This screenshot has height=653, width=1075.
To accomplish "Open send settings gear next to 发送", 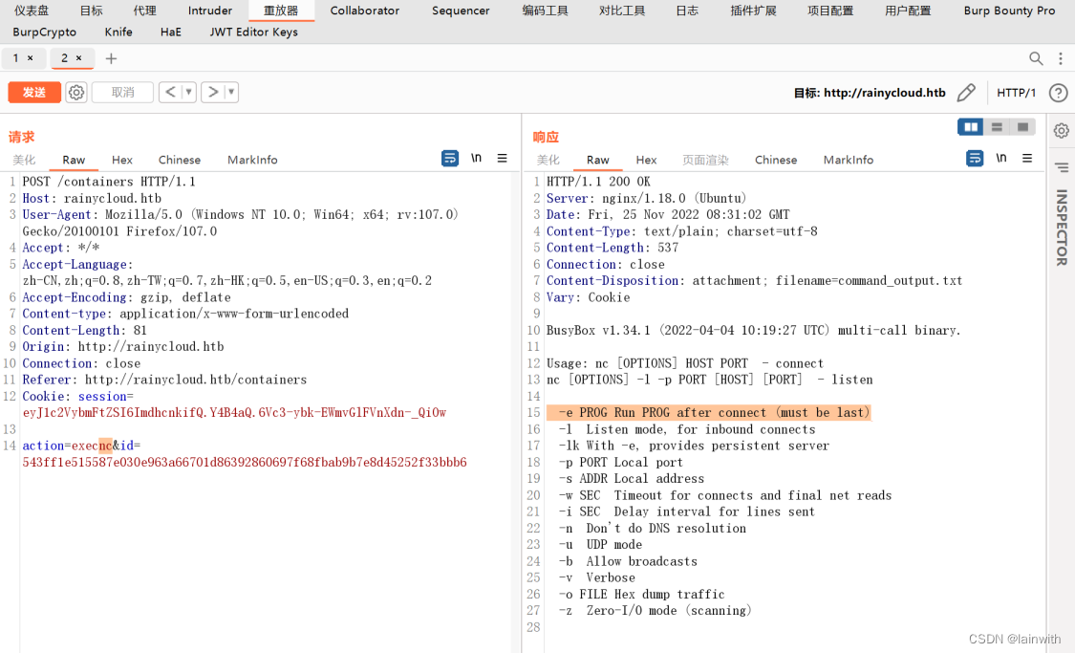I will 76,92.
